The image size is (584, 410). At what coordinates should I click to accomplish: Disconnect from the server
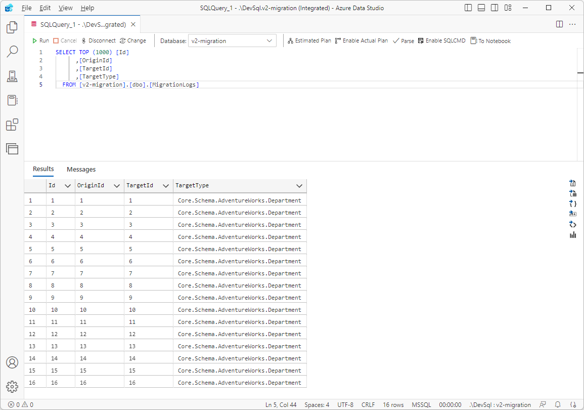click(x=98, y=40)
